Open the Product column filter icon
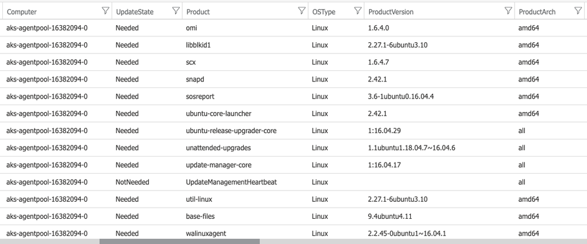 301,11
